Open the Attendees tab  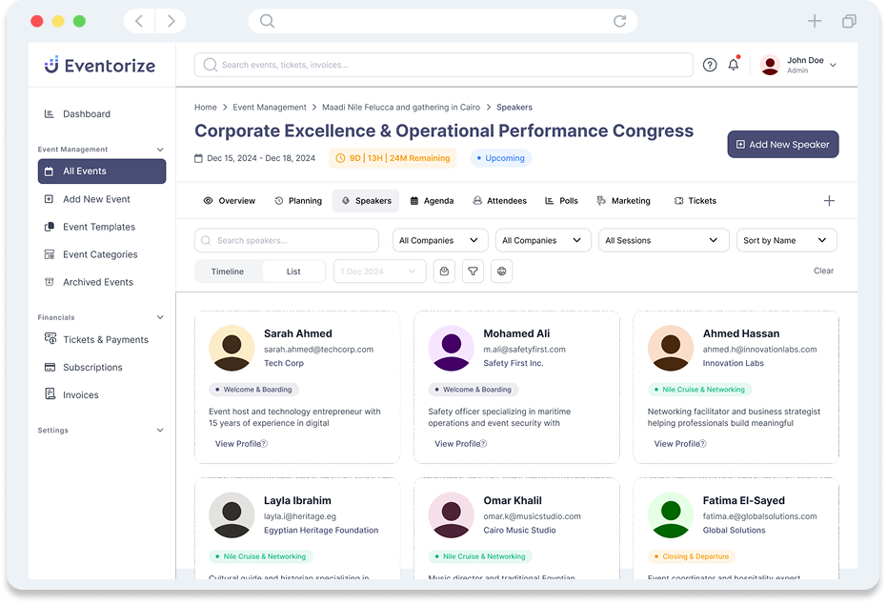pyautogui.click(x=499, y=201)
